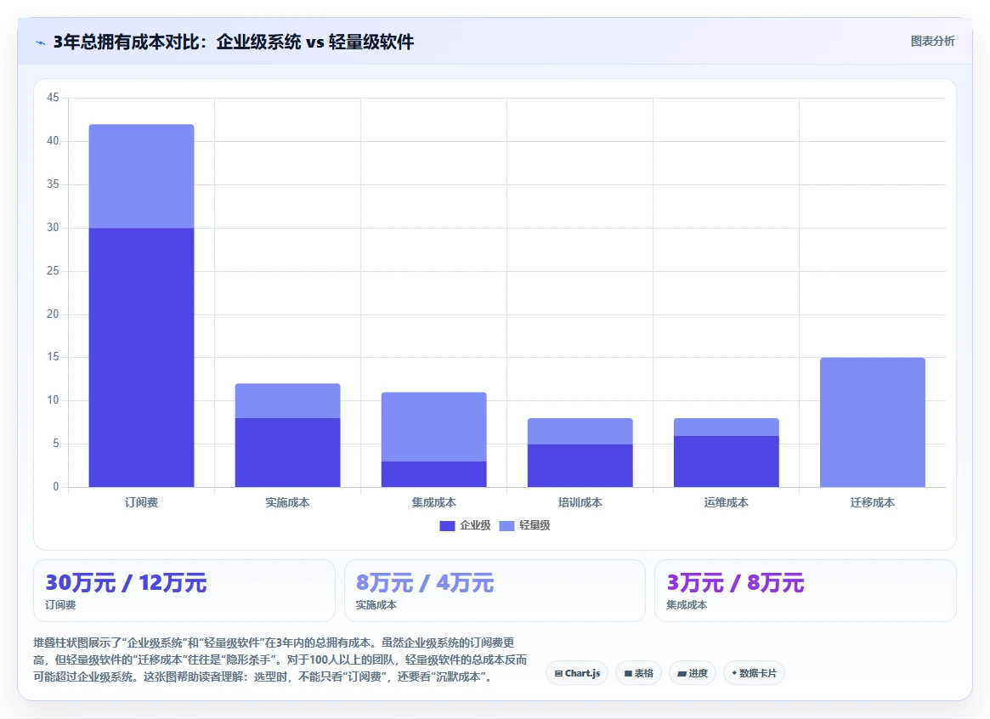This screenshot has width=990, height=719.
Task: Toggle the 轻量级 legend item
Action: 524,525
